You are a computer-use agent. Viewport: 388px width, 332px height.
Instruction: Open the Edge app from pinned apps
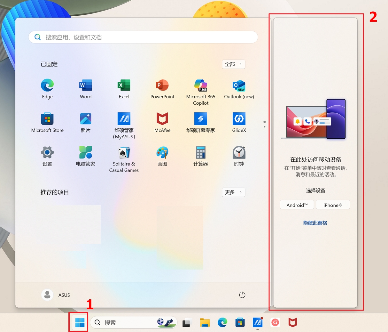[x=47, y=89]
